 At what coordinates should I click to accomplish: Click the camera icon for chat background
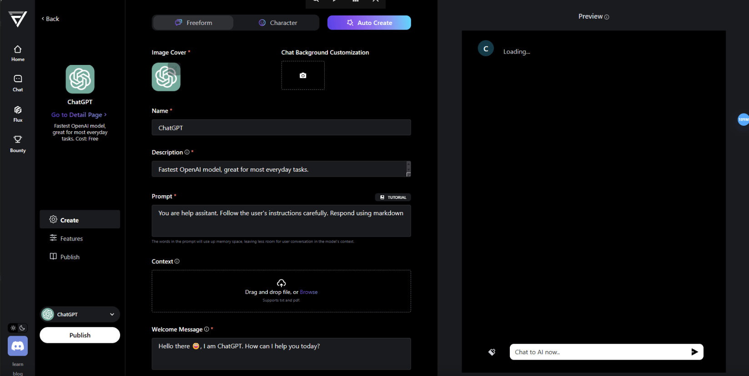(303, 75)
